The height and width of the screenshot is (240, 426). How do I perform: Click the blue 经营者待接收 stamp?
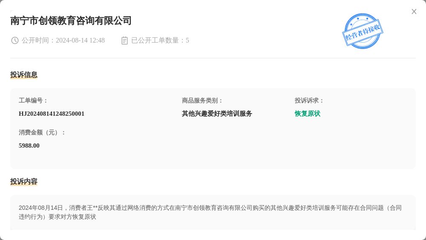(x=363, y=31)
